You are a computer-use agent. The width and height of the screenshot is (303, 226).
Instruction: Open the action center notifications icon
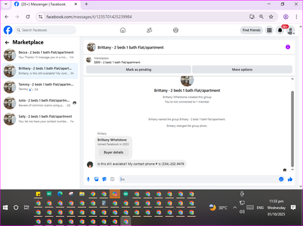pos(293,208)
